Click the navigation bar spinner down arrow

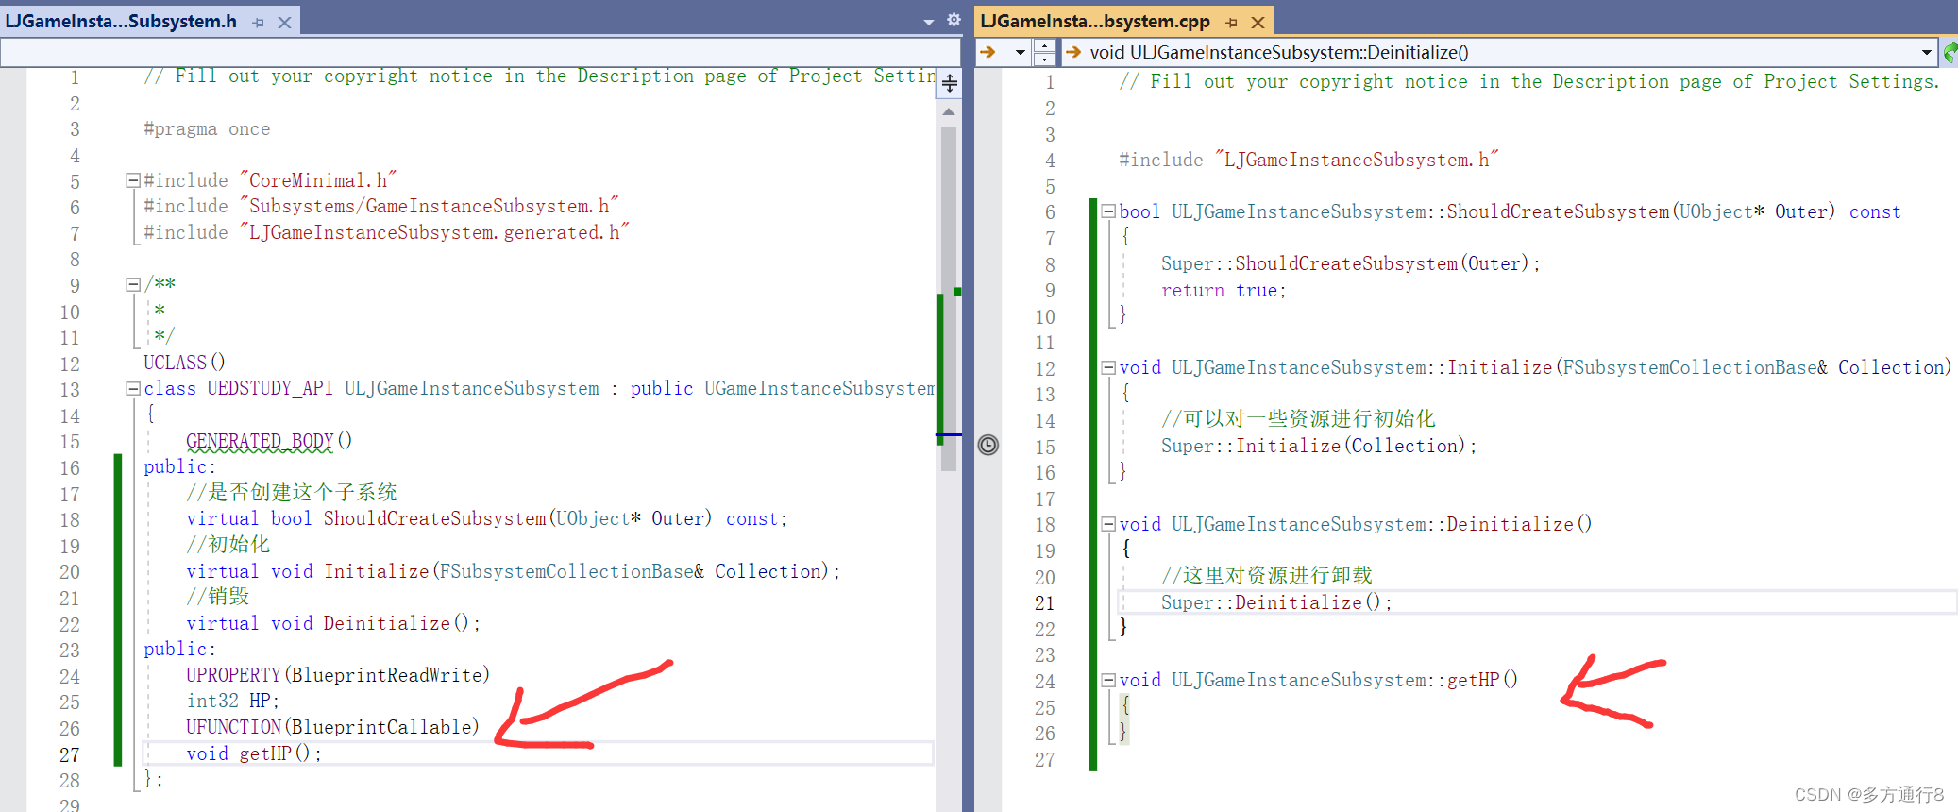coord(1044,59)
